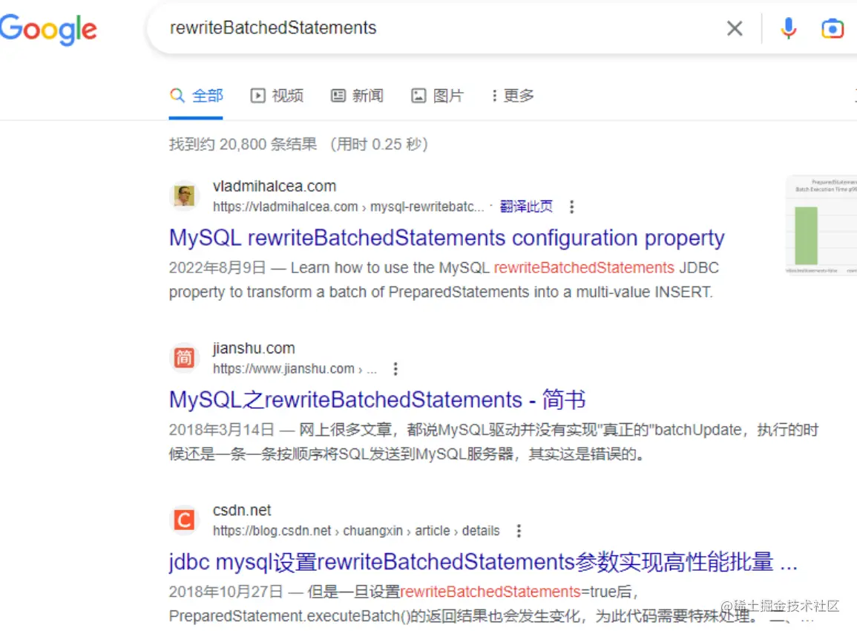This screenshot has height=631, width=857.
Task: Click the csdn.net site name
Action: click(x=242, y=510)
